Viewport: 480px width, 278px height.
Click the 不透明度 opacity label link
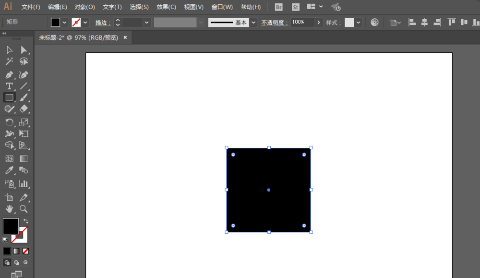tap(274, 23)
